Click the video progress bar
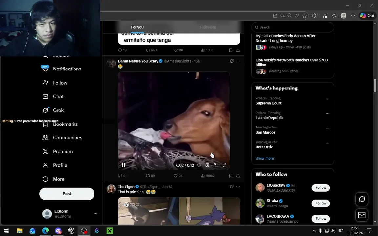Image resolution: width=378 pixels, height=236 pixels. [x=174, y=158]
